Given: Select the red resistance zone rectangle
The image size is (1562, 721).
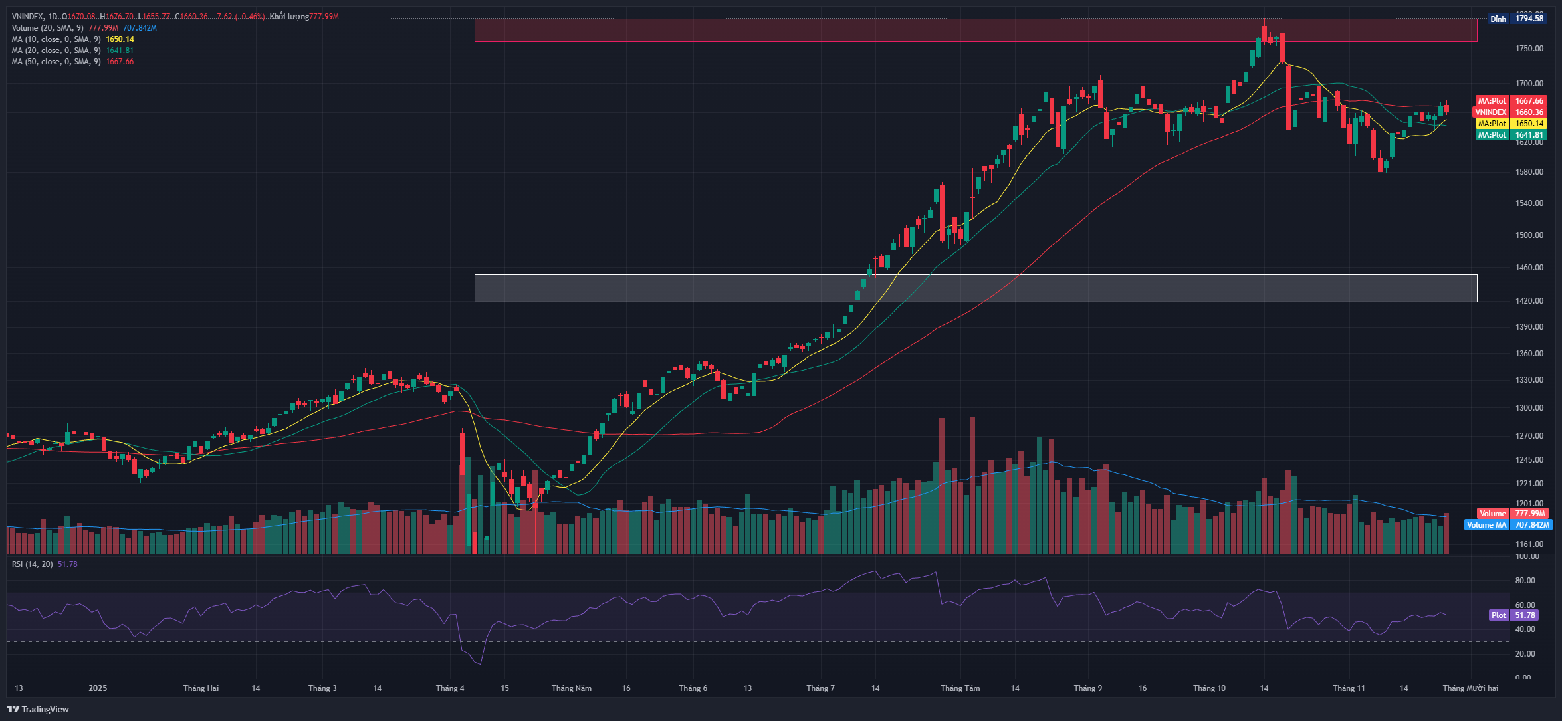Looking at the screenshot, I should [975, 30].
